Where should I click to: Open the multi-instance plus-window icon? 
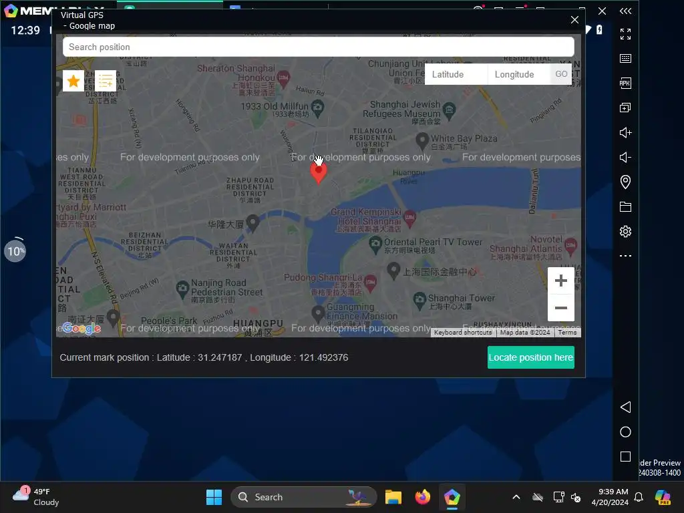(625, 108)
